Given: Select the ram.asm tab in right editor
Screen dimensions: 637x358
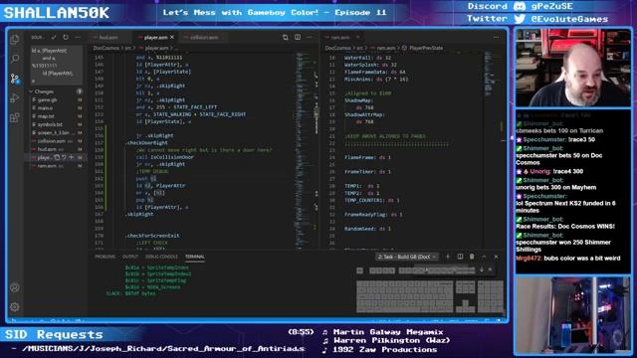Looking at the screenshot, I should pyautogui.click(x=340, y=37).
